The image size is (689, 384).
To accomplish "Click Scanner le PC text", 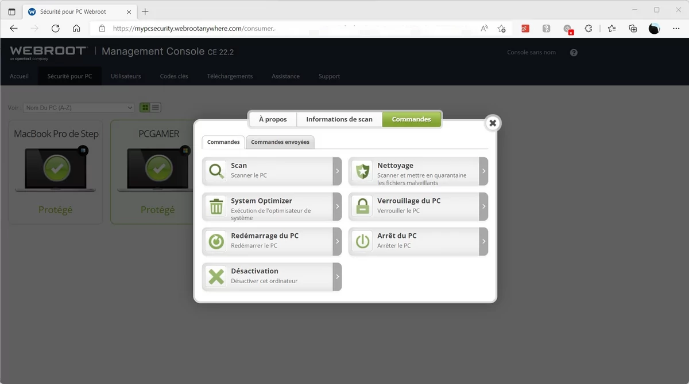I will click(249, 175).
